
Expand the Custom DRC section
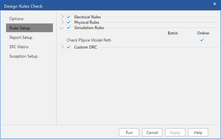(x=62, y=47)
